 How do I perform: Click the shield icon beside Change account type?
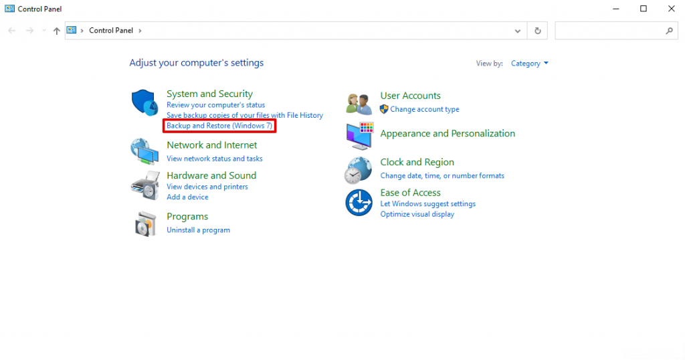pyautogui.click(x=384, y=109)
